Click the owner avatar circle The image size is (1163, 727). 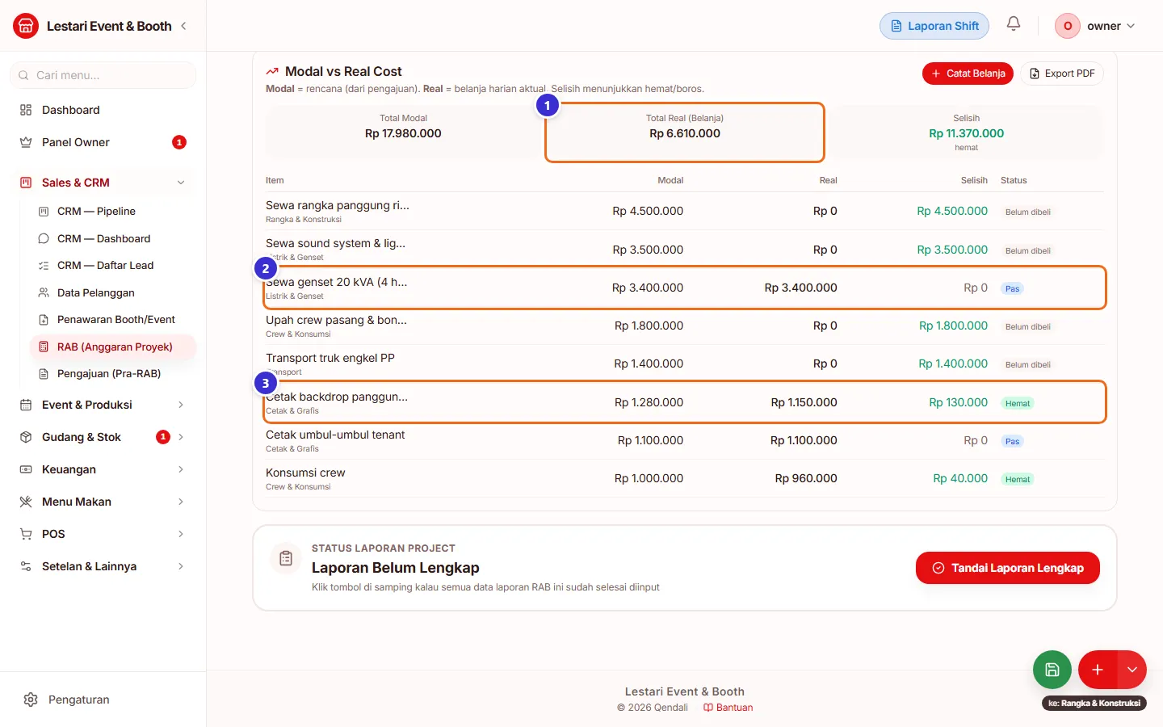click(1068, 26)
